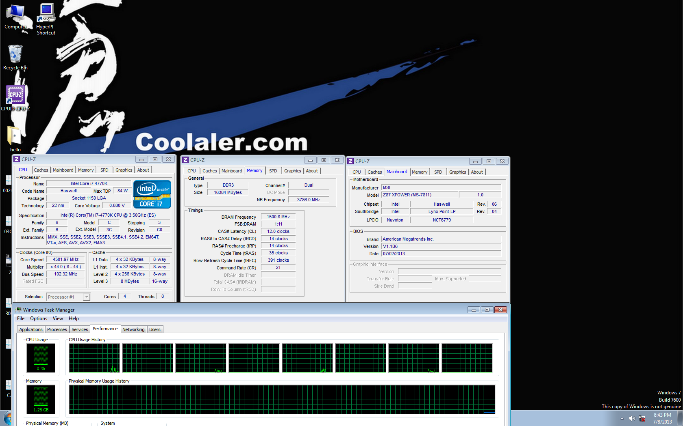Click the Physical Memory Usage History graph
This screenshot has height=426, width=683.
(x=282, y=399)
